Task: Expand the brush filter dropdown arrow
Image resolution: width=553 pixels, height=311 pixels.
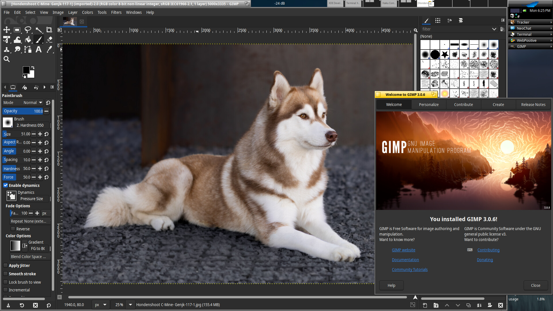Action: (494, 29)
